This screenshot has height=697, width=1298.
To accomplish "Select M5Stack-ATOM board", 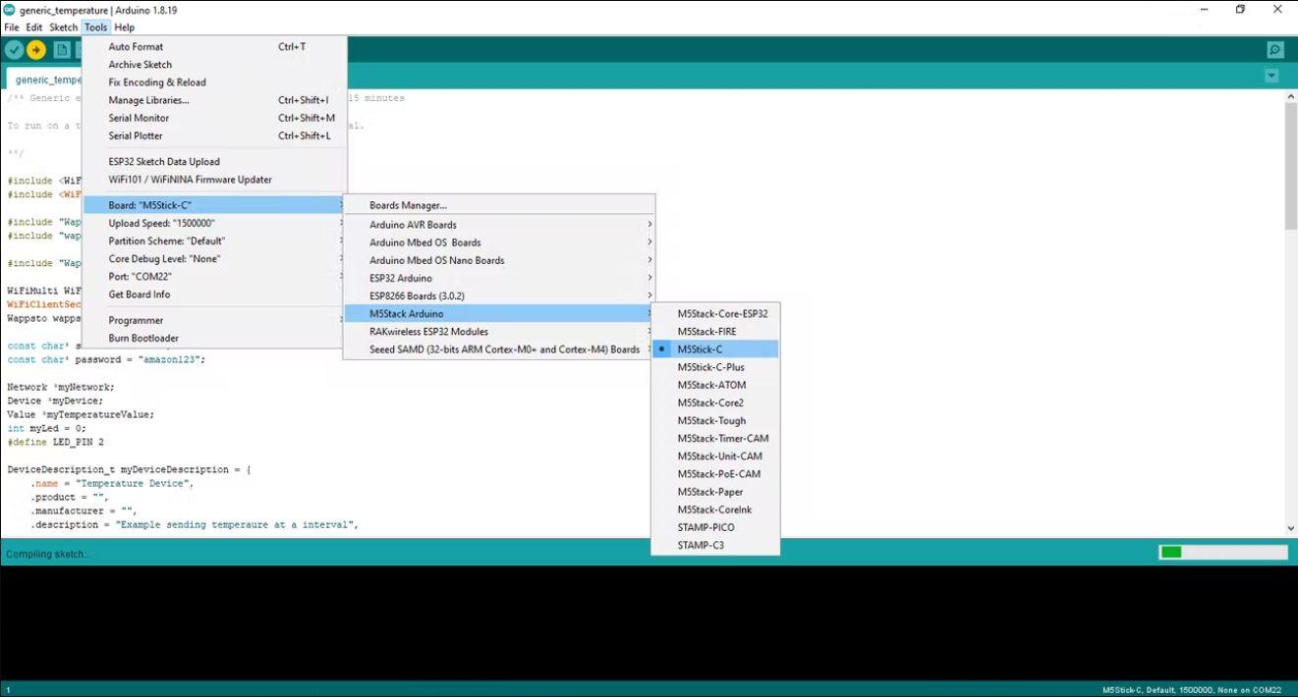I will 715,385.
